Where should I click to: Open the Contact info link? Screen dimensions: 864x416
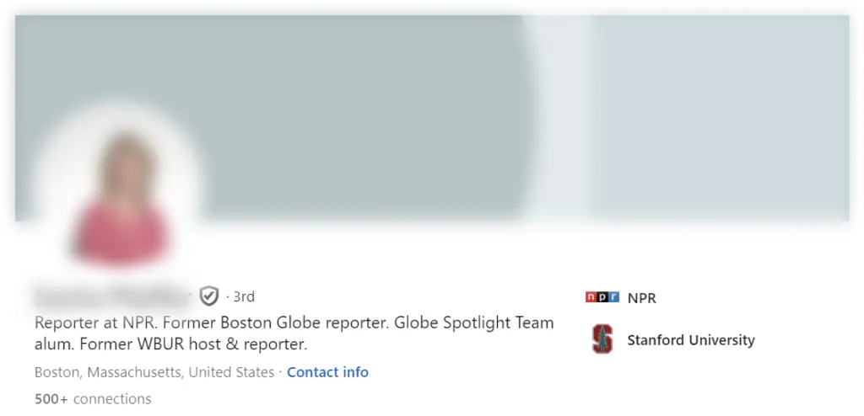328,372
